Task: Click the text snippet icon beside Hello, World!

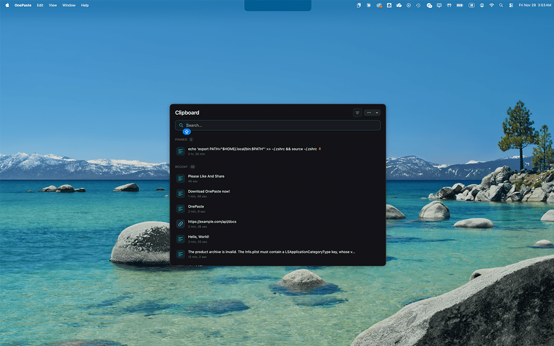Action: point(180,239)
